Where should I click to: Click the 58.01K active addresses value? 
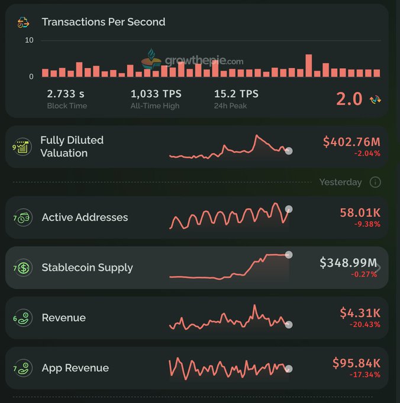(360, 213)
